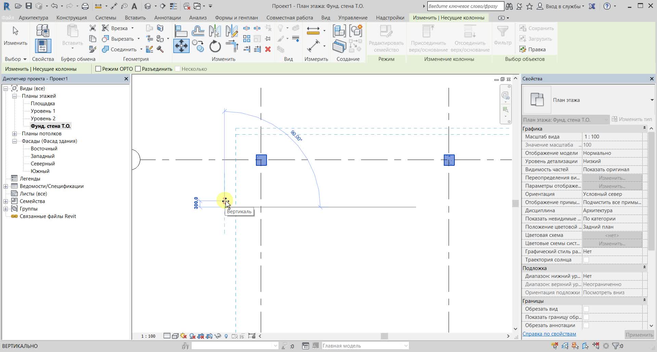This screenshot has height=352, width=657.
Task: Open the Главная модель design options dropdown
Action: point(406,346)
